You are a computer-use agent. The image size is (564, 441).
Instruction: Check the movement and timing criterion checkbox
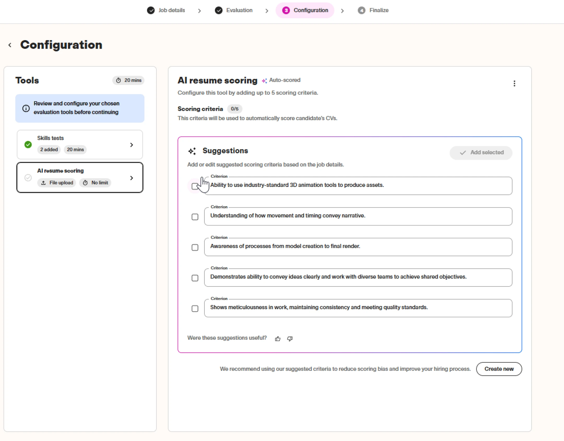pos(195,217)
